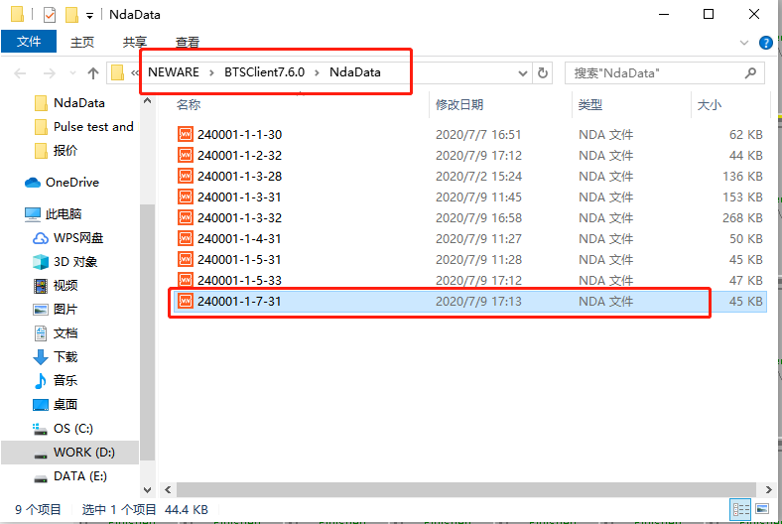The height and width of the screenshot is (524, 782).
Task: Go up one folder level arrow
Action: click(93, 73)
